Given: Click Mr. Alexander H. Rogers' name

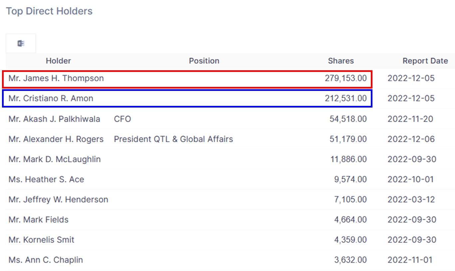Looking at the screenshot, I should (56, 139).
